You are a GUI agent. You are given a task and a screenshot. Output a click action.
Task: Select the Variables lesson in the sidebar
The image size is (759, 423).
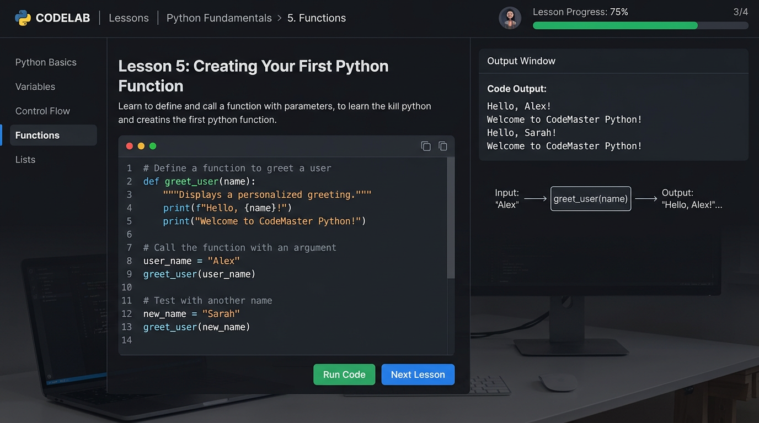[x=35, y=86]
